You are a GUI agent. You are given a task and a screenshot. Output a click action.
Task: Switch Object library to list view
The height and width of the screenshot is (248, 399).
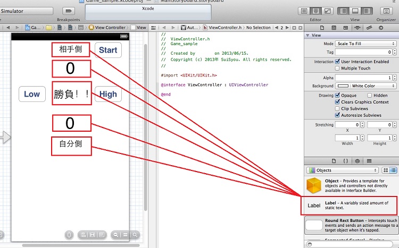coord(393,170)
